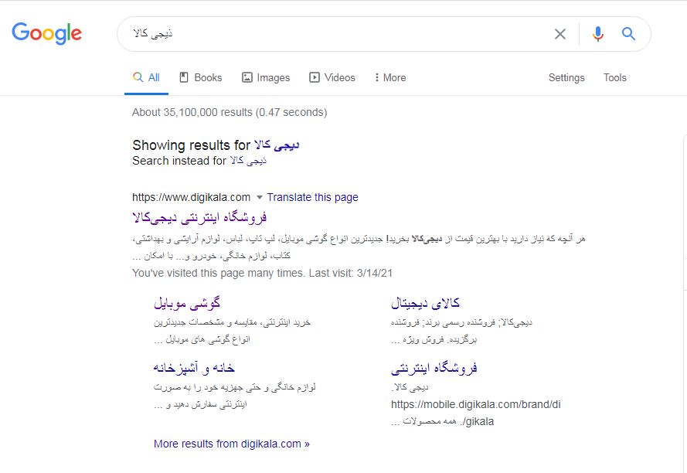Click More results from digikala.com
This screenshot has width=687, height=473.
230,444
